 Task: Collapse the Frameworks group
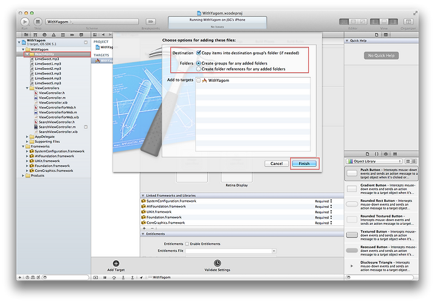pos(24,146)
